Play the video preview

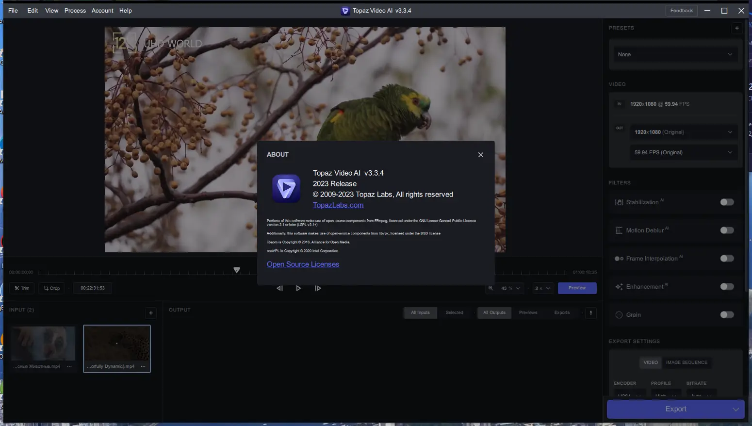(x=298, y=288)
